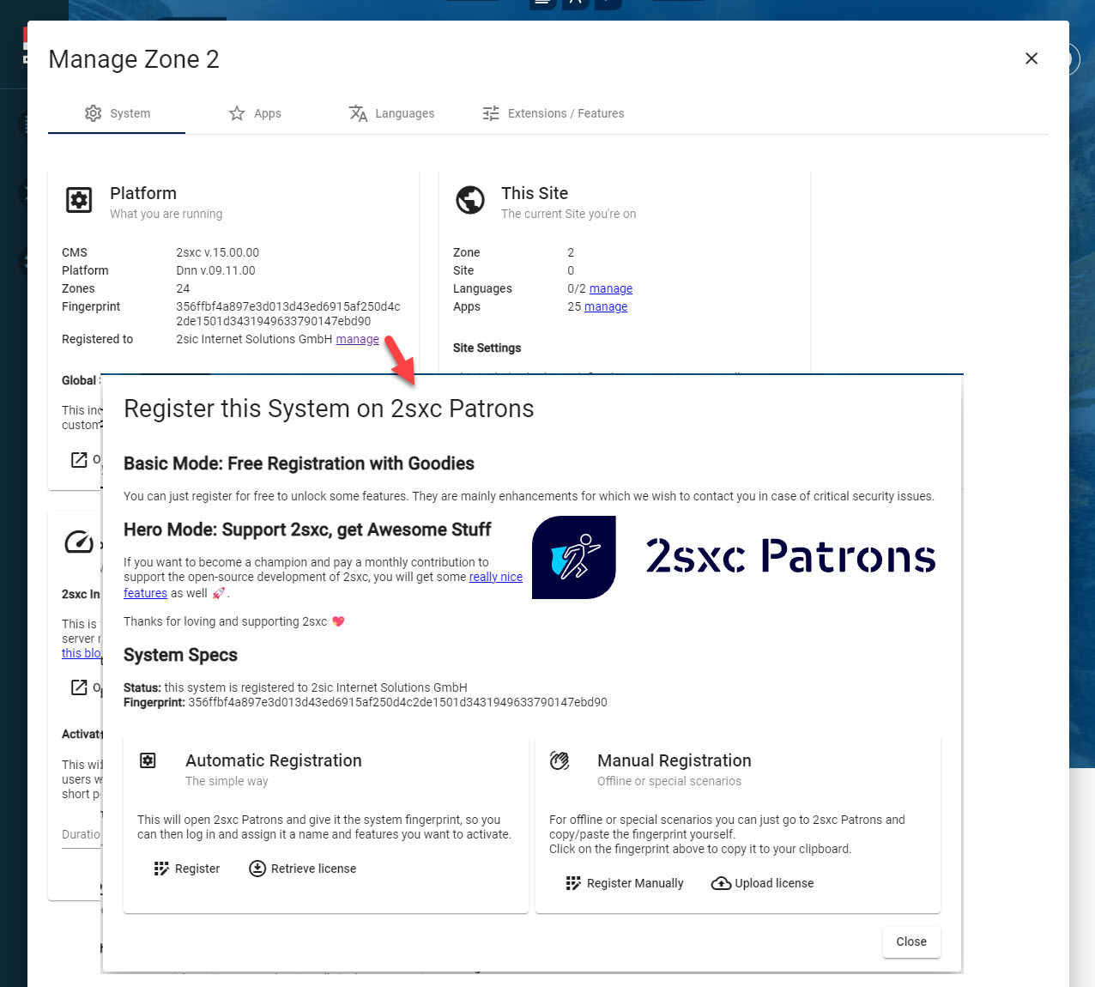The image size is (1095, 987).
Task: Copy the fingerprint in System Specs
Action: [397, 702]
